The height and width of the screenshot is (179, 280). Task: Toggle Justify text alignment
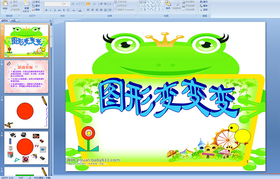click(101, 10)
